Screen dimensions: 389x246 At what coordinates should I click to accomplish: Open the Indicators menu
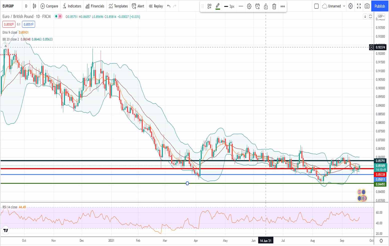pyautogui.click(x=72, y=6)
